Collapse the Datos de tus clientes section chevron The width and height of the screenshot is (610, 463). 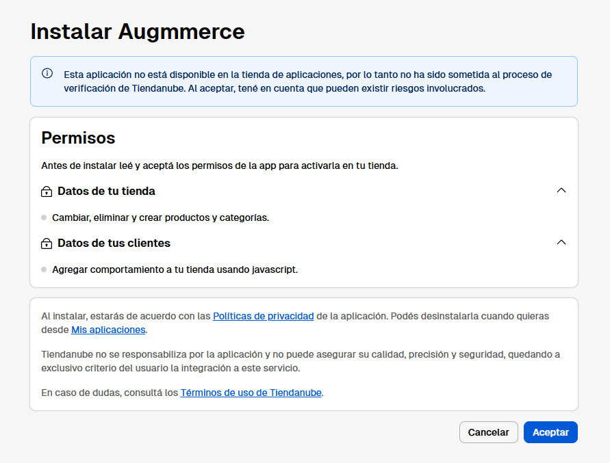[561, 243]
